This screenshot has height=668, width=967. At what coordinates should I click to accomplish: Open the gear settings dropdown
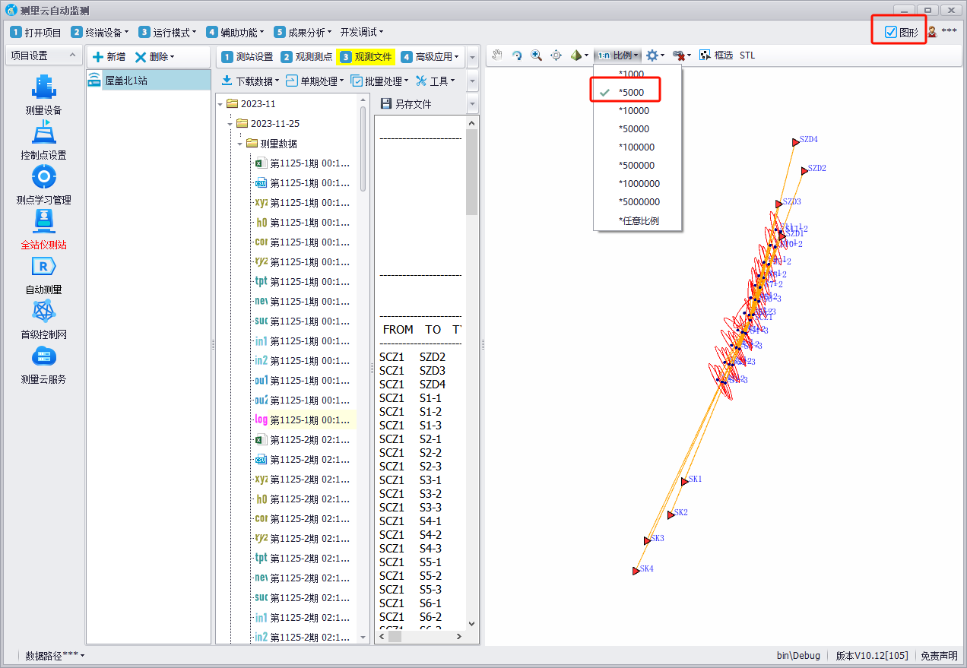[x=655, y=55]
